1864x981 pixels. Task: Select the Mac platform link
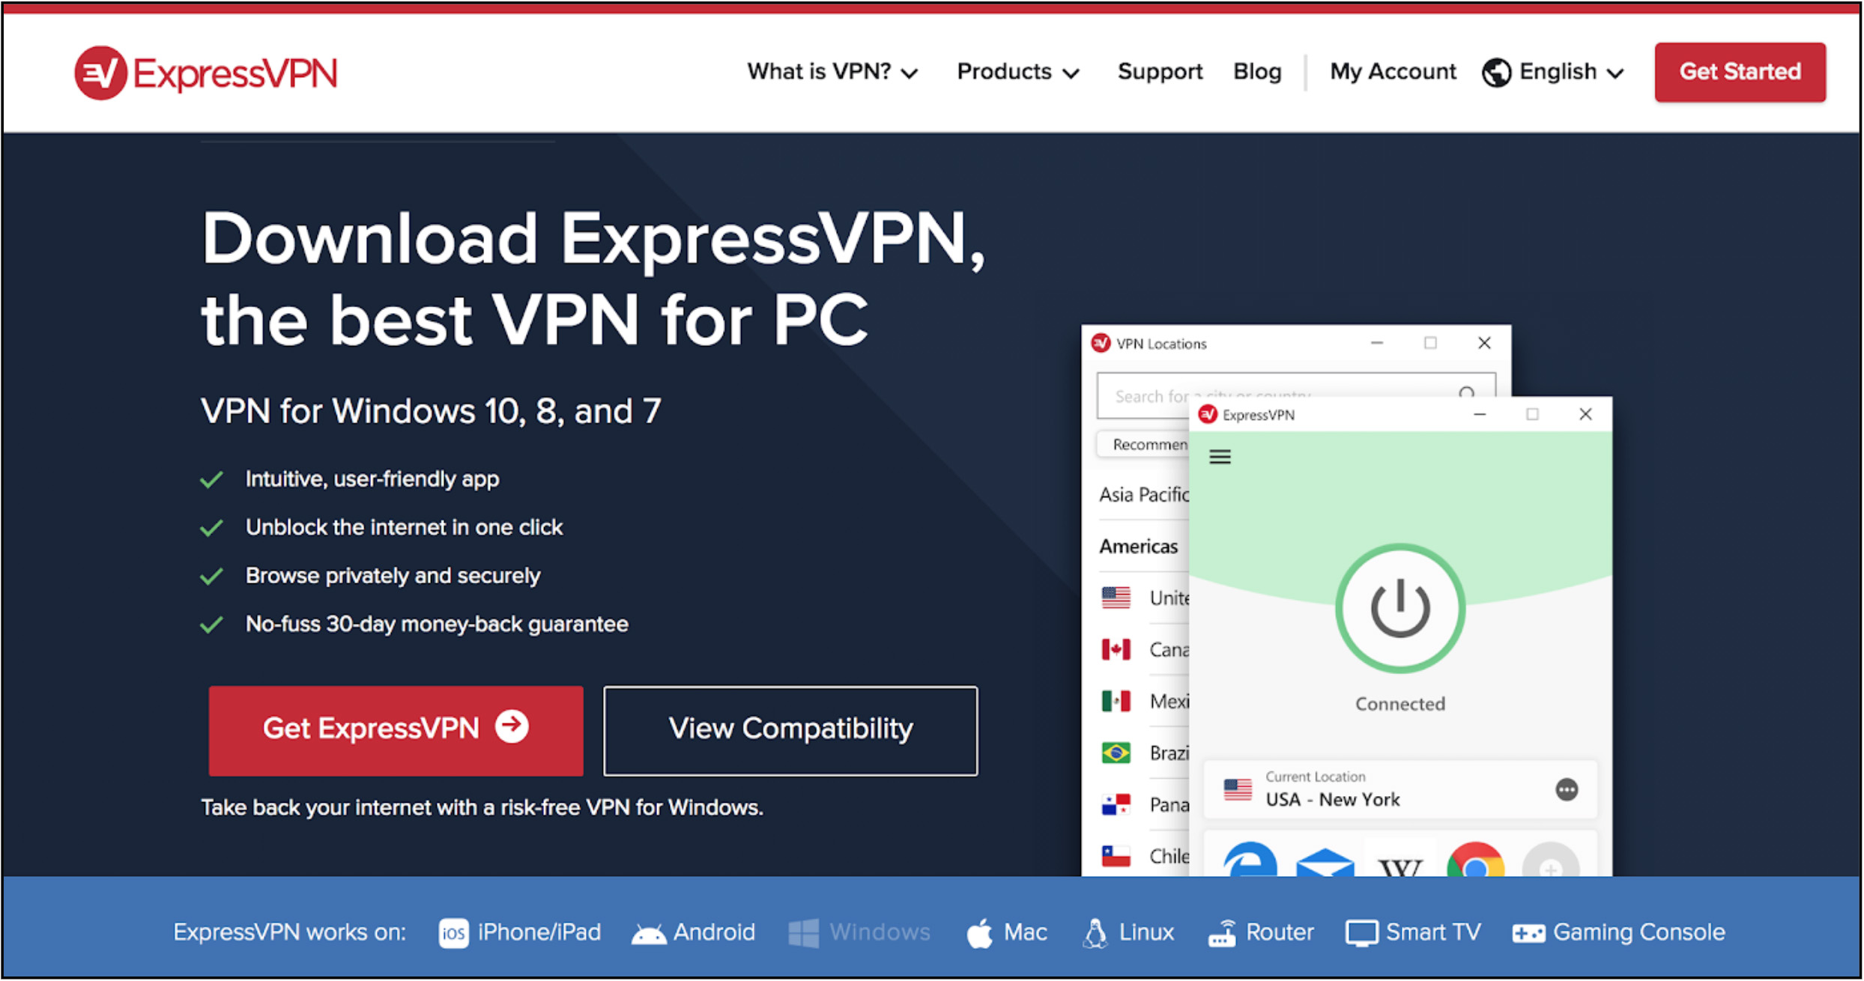click(1006, 932)
